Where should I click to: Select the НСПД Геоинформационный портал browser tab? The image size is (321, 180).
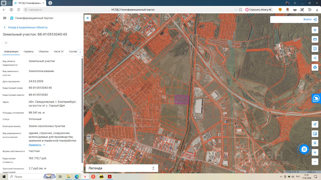coord(29,3)
